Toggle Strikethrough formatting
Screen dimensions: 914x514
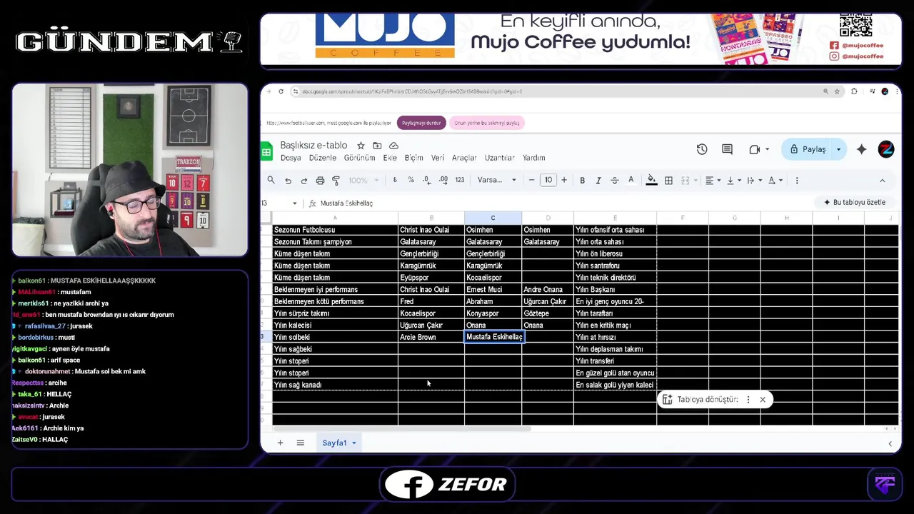[x=615, y=181]
